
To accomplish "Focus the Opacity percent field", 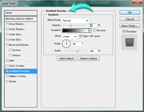I will [93, 26].
